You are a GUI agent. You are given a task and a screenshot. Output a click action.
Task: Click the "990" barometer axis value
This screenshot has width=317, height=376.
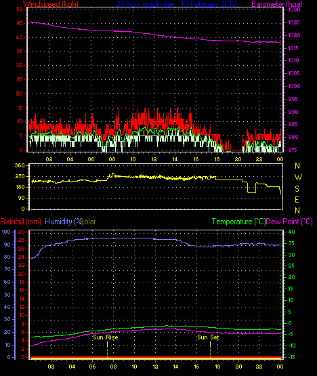click(x=293, y=112)
